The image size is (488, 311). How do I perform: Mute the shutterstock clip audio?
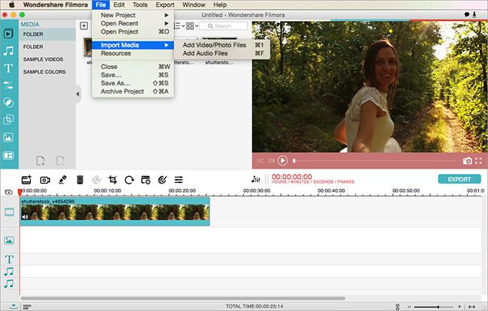[26, 217]
